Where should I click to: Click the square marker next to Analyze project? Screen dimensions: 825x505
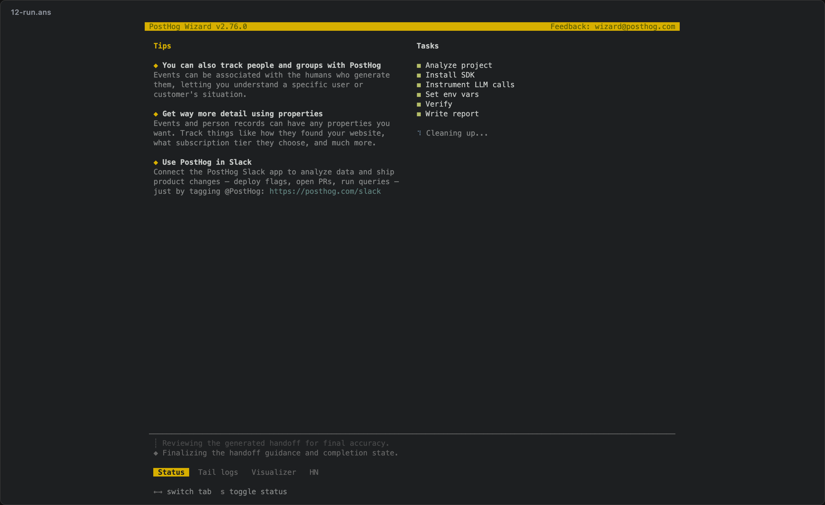click(418, 66)
